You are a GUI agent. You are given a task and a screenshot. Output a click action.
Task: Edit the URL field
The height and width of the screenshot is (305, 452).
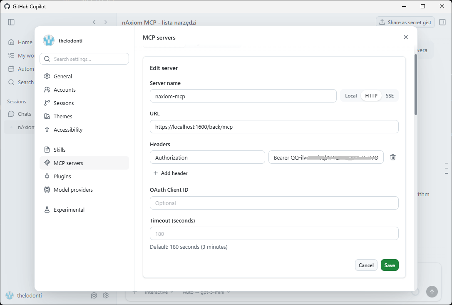coord(274,127)
